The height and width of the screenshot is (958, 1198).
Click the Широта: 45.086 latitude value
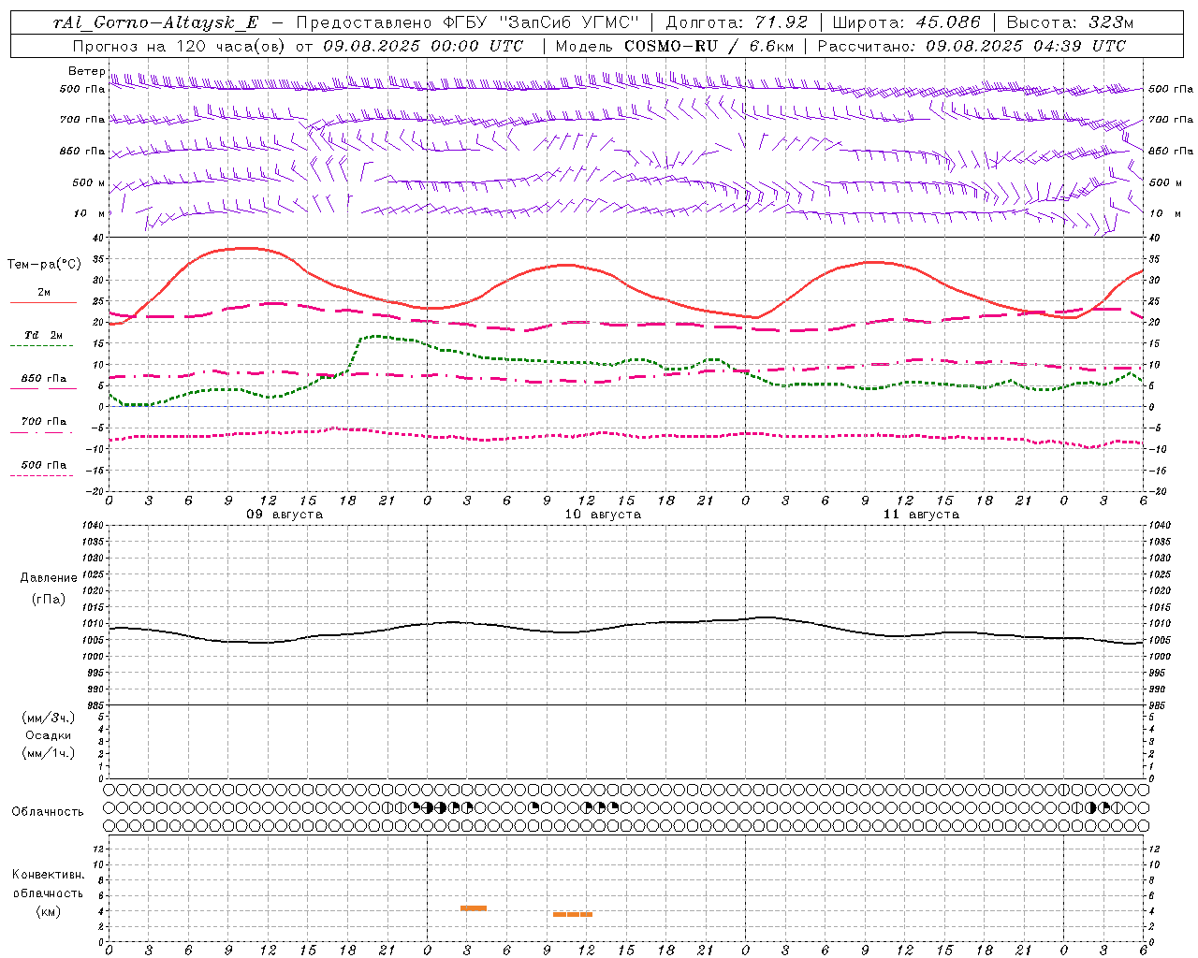906,22
